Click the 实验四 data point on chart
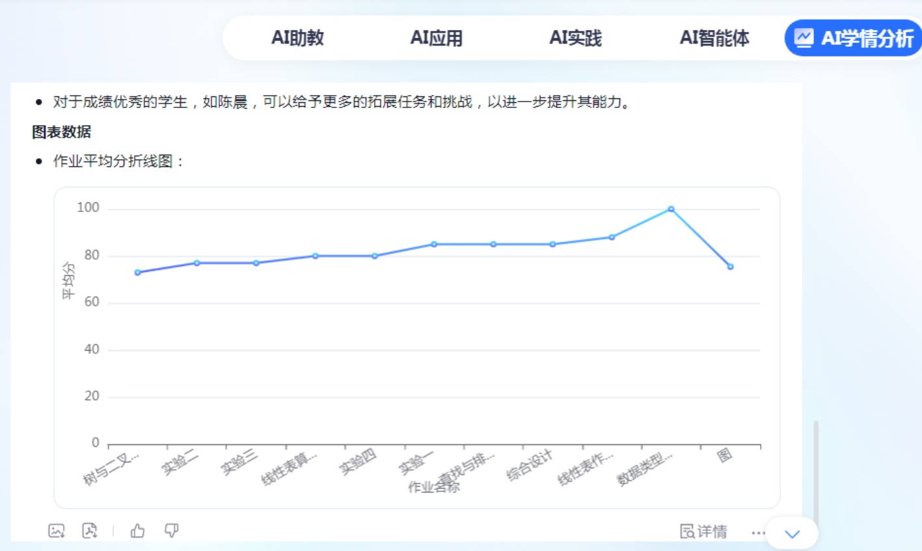 click(375, 256)
